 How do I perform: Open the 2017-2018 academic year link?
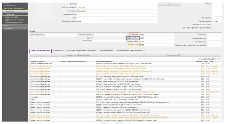point(81,8)
